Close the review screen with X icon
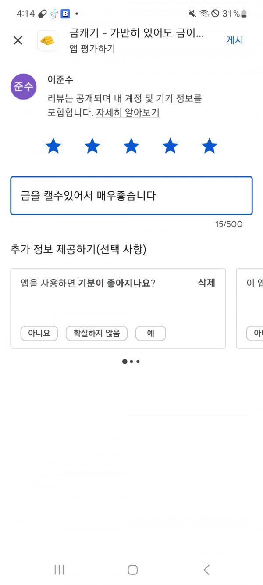The image size is (263, 585). (18, 40)
